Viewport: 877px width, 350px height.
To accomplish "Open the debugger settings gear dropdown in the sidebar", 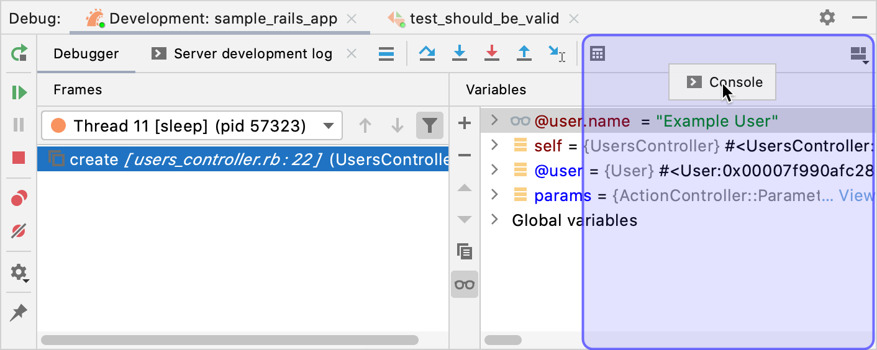I will (x=19, y=272).
